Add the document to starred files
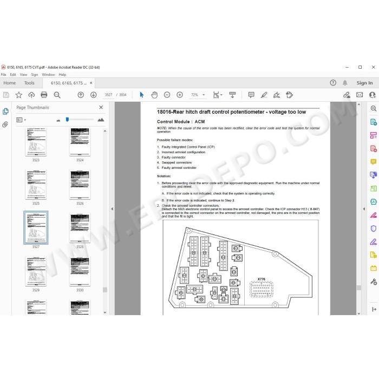The width and height of the screenshot is (379, 379). pyautogui.click(x=18, y=95)
